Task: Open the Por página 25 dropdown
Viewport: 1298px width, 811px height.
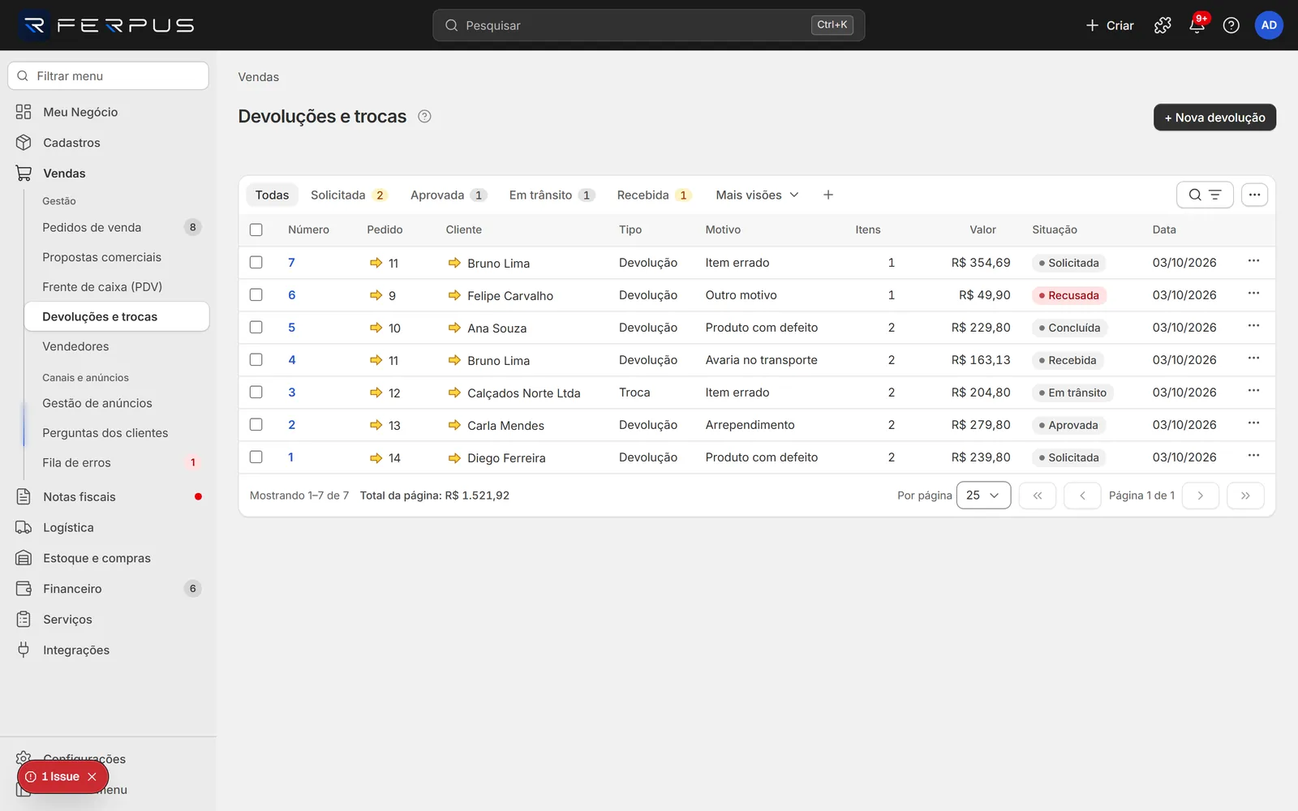Action: (983, 496)
